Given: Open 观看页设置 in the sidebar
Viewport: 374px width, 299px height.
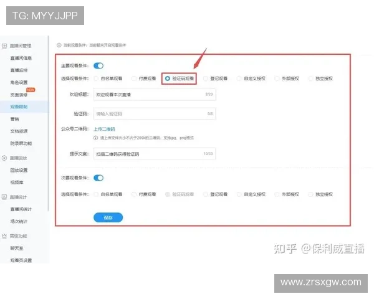Looking at the screenshot, I should coord(21,260).
